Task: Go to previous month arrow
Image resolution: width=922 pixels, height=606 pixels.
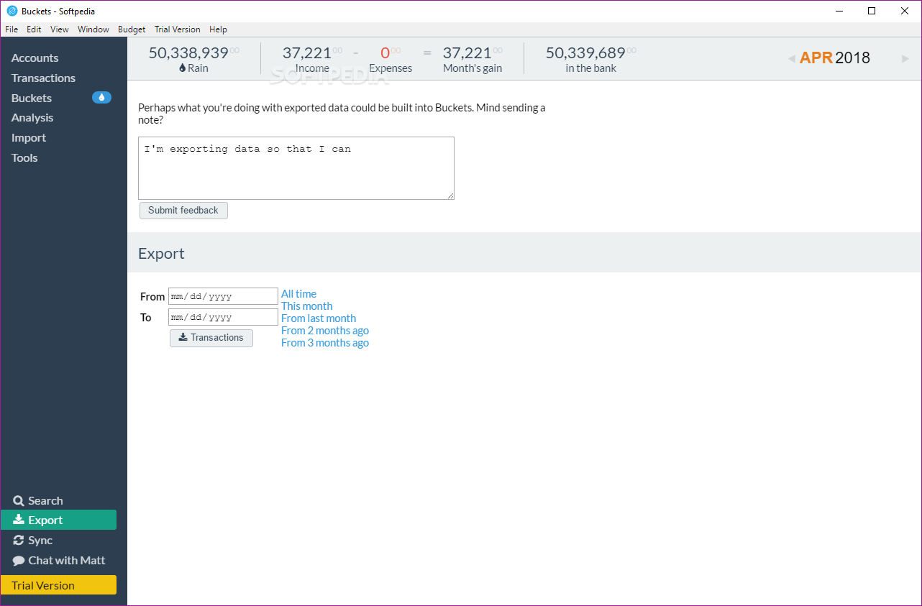Action: [x=791, y=59]
